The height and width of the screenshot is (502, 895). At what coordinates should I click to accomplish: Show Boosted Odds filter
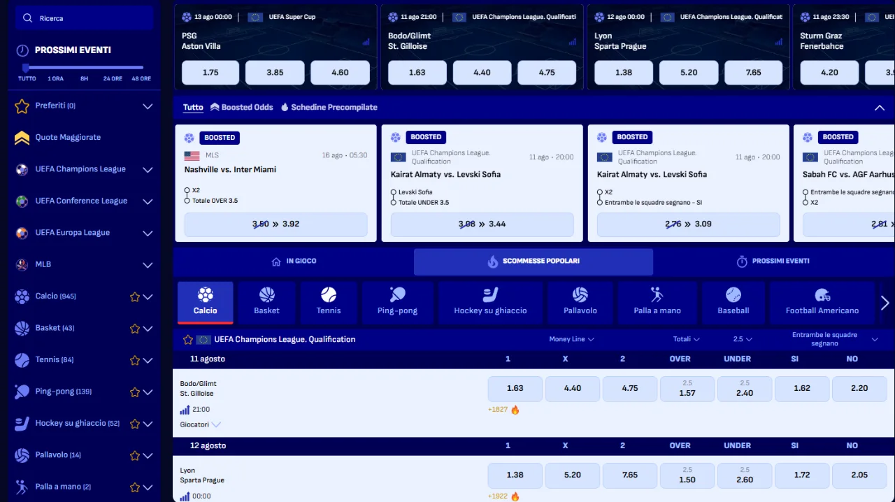pos(242,108)
